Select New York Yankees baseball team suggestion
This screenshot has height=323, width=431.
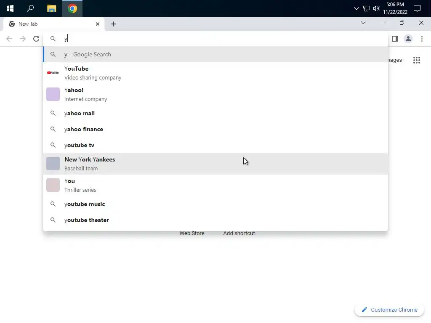(215, 164)
